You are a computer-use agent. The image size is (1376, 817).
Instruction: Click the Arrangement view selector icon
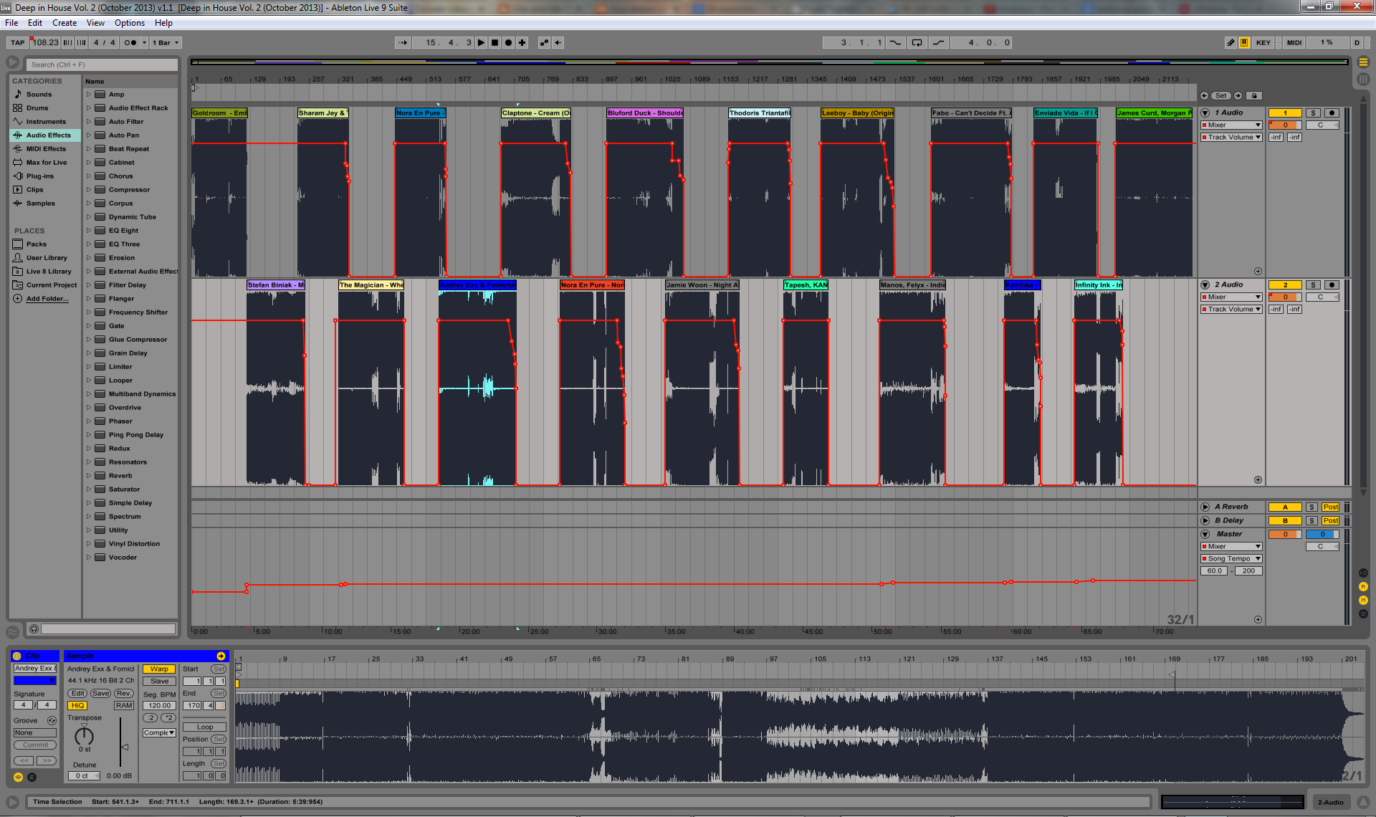(x=1364, y=62)
